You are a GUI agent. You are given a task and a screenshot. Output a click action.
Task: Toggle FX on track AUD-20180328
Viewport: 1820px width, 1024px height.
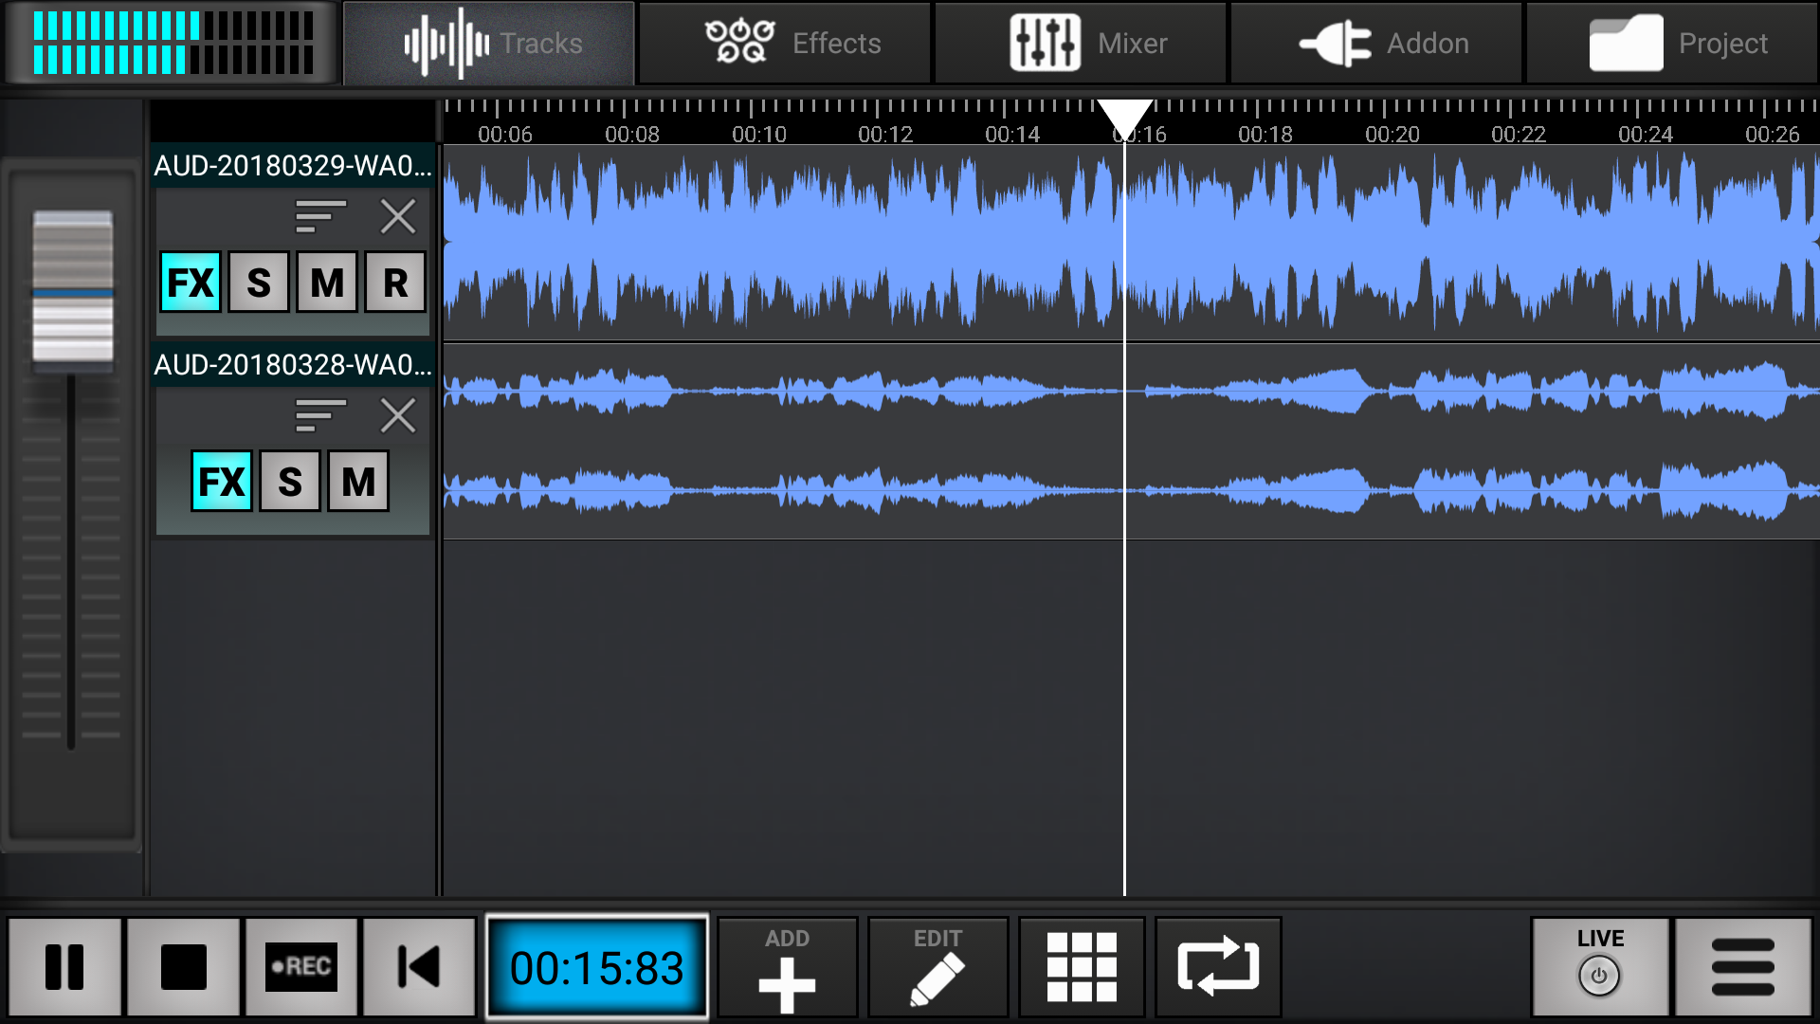click(221, 481)
